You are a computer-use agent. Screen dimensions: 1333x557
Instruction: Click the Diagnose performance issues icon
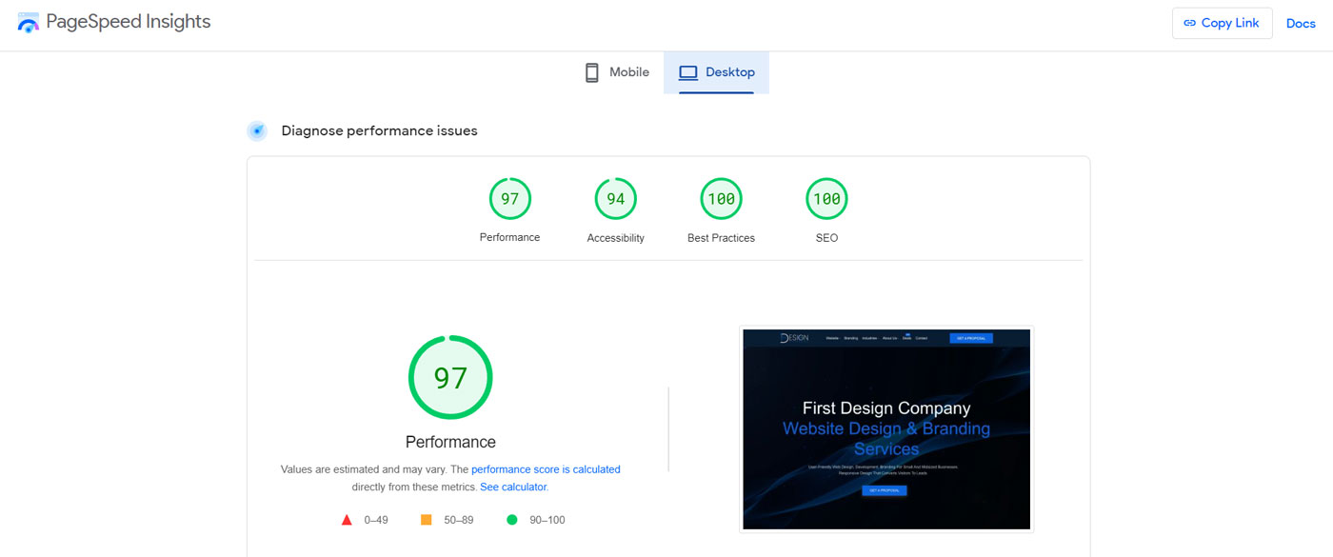(257, 131)
